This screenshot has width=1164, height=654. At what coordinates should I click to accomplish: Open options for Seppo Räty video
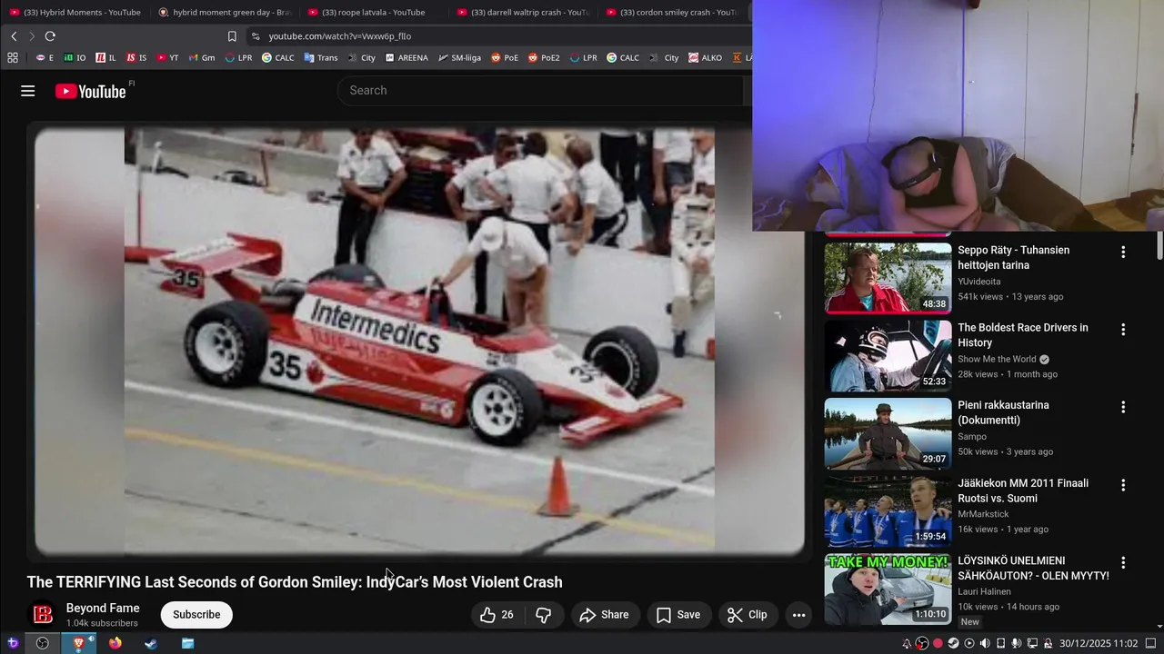[1123, 252]
